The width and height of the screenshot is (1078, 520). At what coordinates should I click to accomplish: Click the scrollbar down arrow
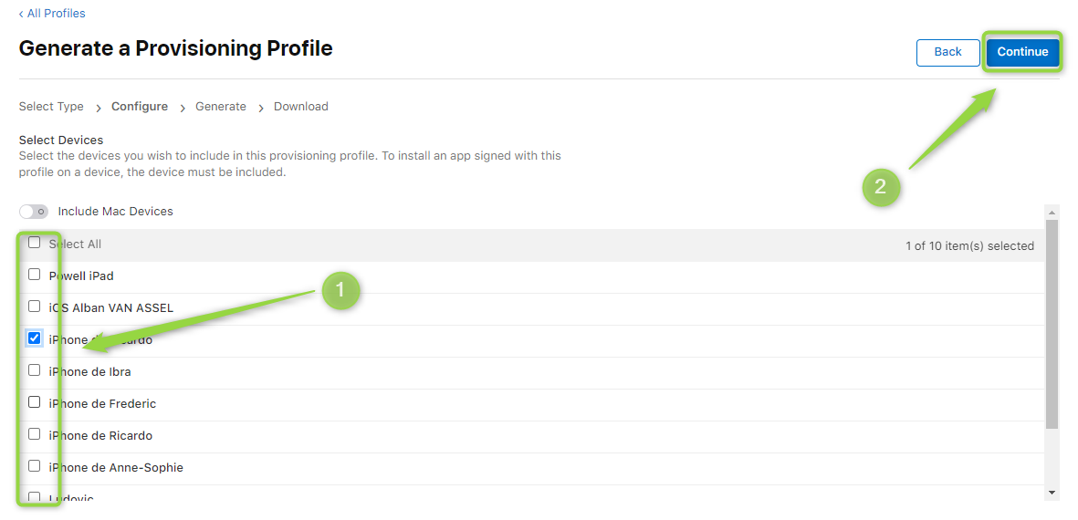[1052, 493]
